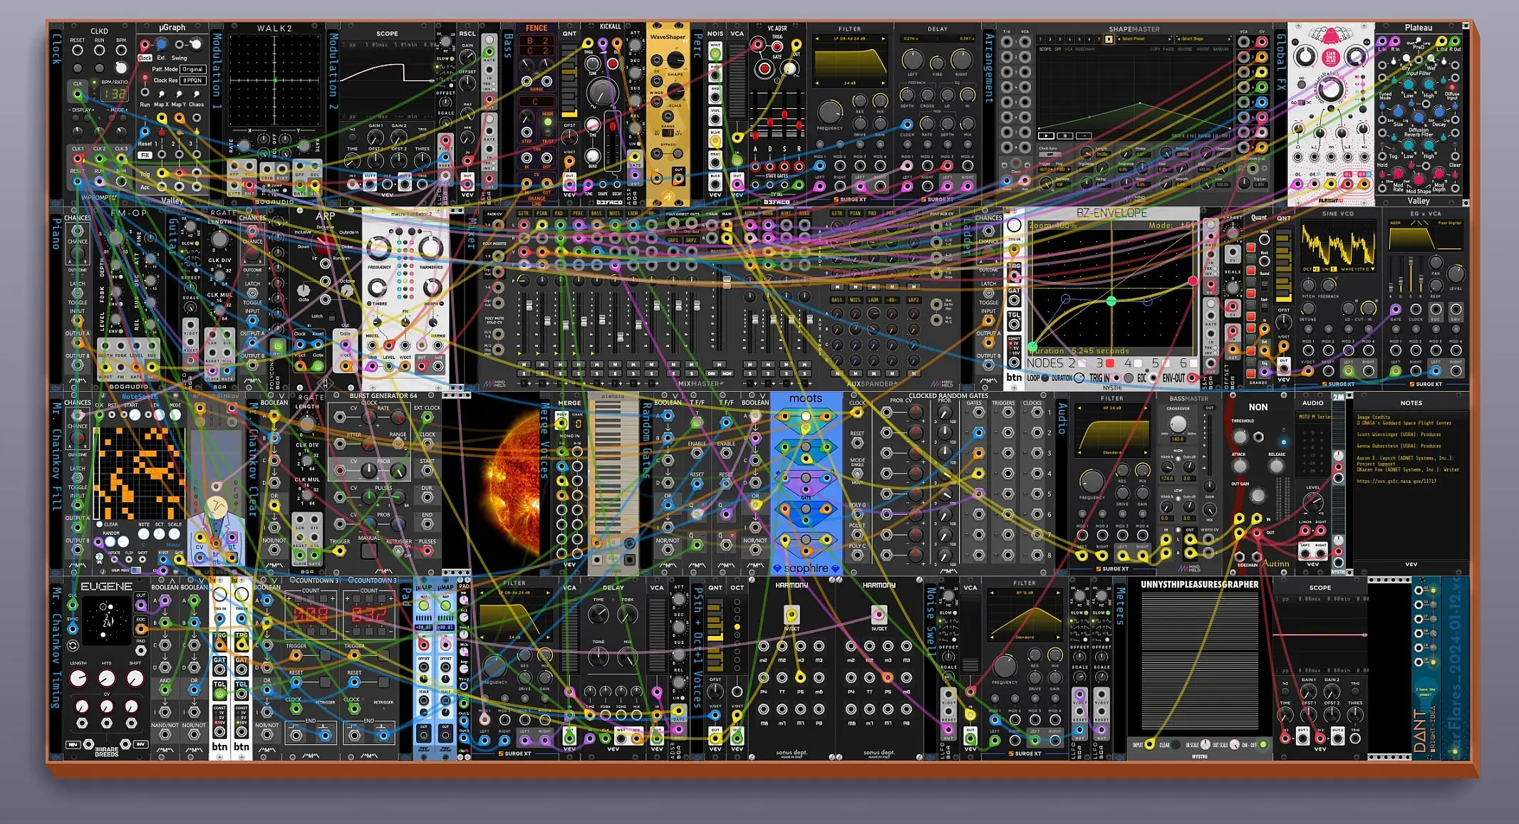Select NODES 6 on BZ-ENVELOPE
This screenshot has width=1519, height=824.
[1193, 363]
